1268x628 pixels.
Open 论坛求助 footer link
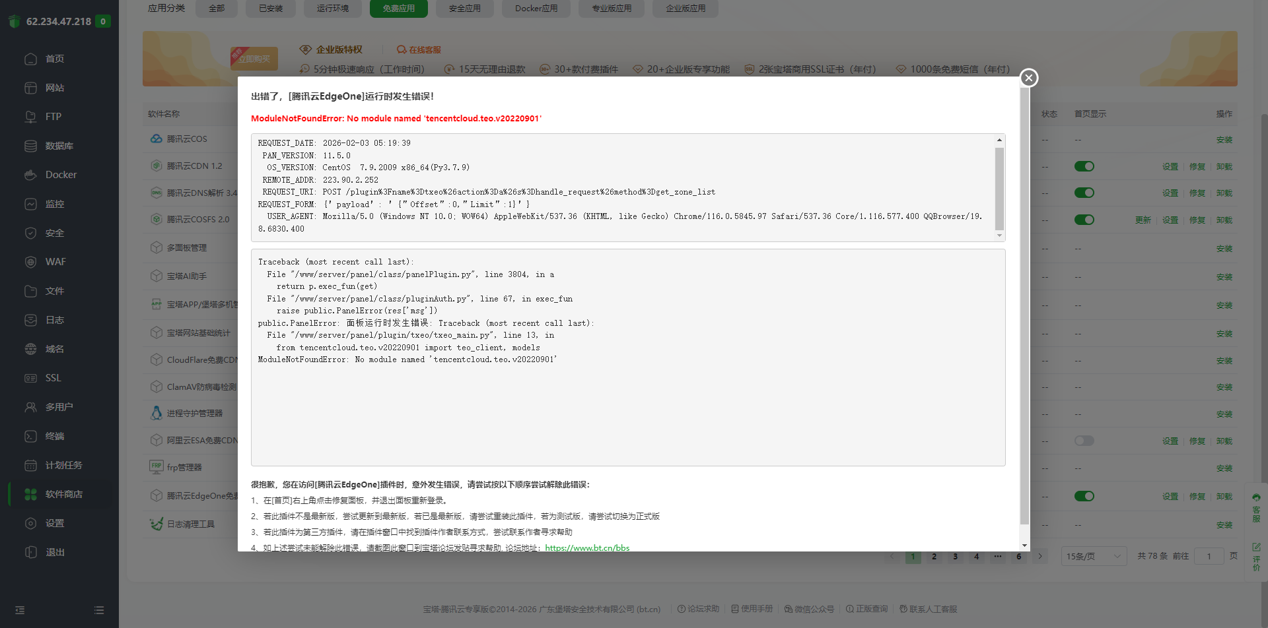[x=699, y=609]
